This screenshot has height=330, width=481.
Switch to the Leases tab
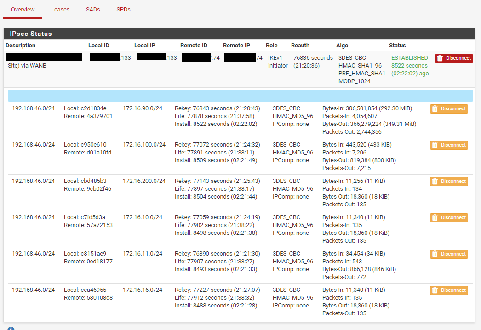point(60,9)
